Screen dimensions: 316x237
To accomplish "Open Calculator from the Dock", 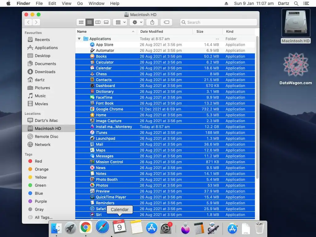I will tap(199, 228).
